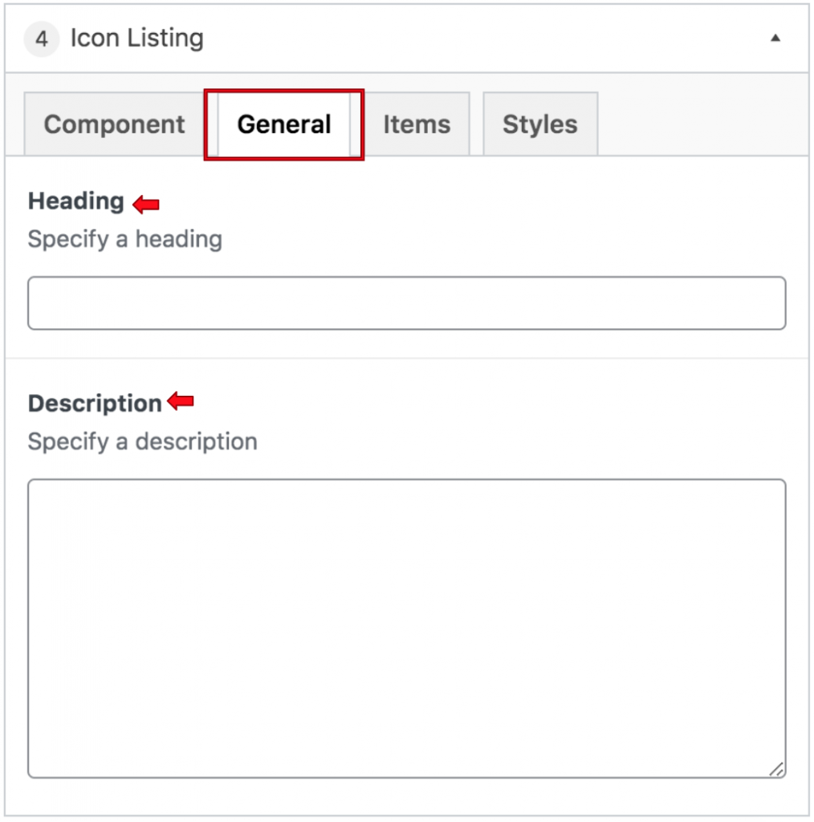Click the 'Specify a heading' hint text
Screen dimensions: 814x822
coord(124,239)
